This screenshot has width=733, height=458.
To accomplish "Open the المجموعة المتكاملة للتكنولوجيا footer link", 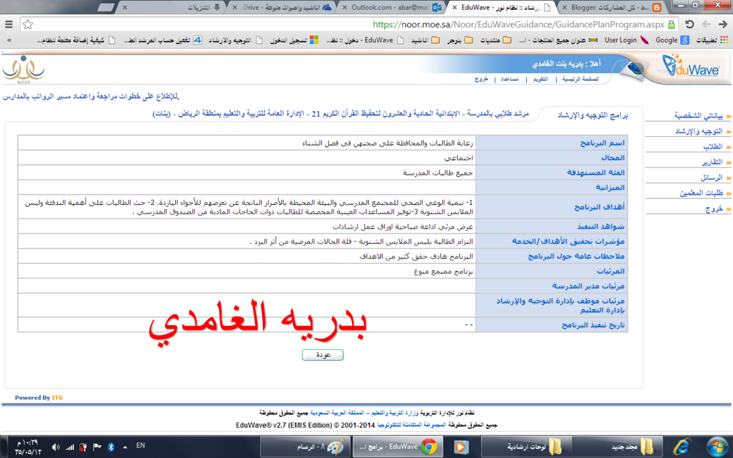I will click(x=411, y=425).
